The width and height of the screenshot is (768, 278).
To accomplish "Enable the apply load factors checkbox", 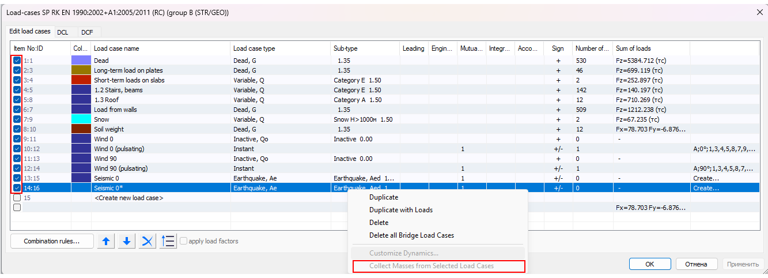I will [184, 241].
